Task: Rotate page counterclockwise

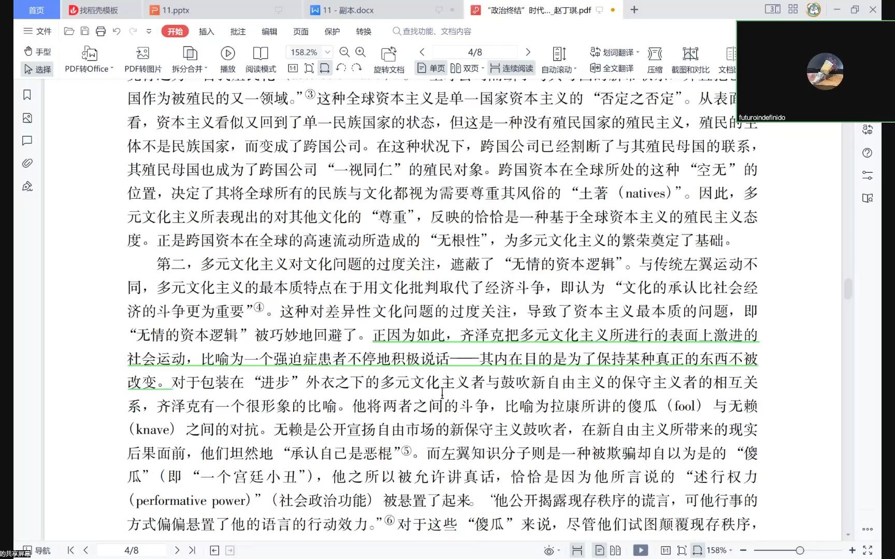Action: (x=341, y=68)
